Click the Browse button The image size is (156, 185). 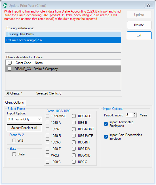click(x=139, y=25)
